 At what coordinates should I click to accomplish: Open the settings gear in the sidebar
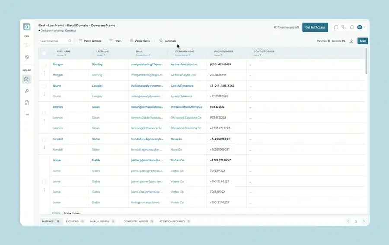tap(27, 57)
